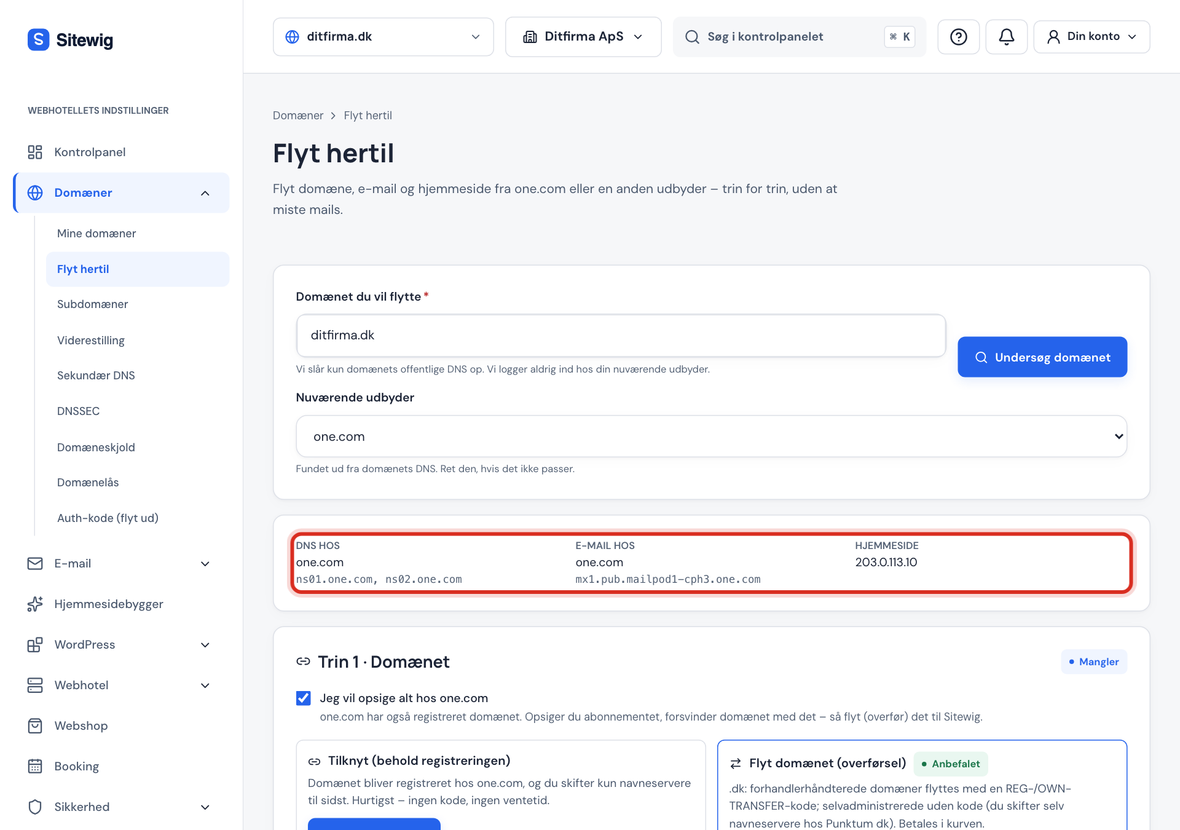Select the Tilknyt (behold registreringen) option card
1180x830 pixels.
pos(501,785)
